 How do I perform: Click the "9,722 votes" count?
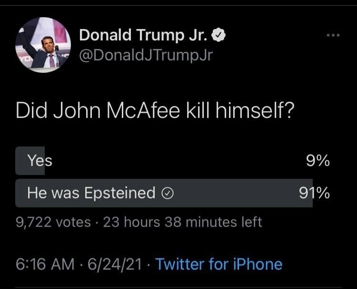53,222
